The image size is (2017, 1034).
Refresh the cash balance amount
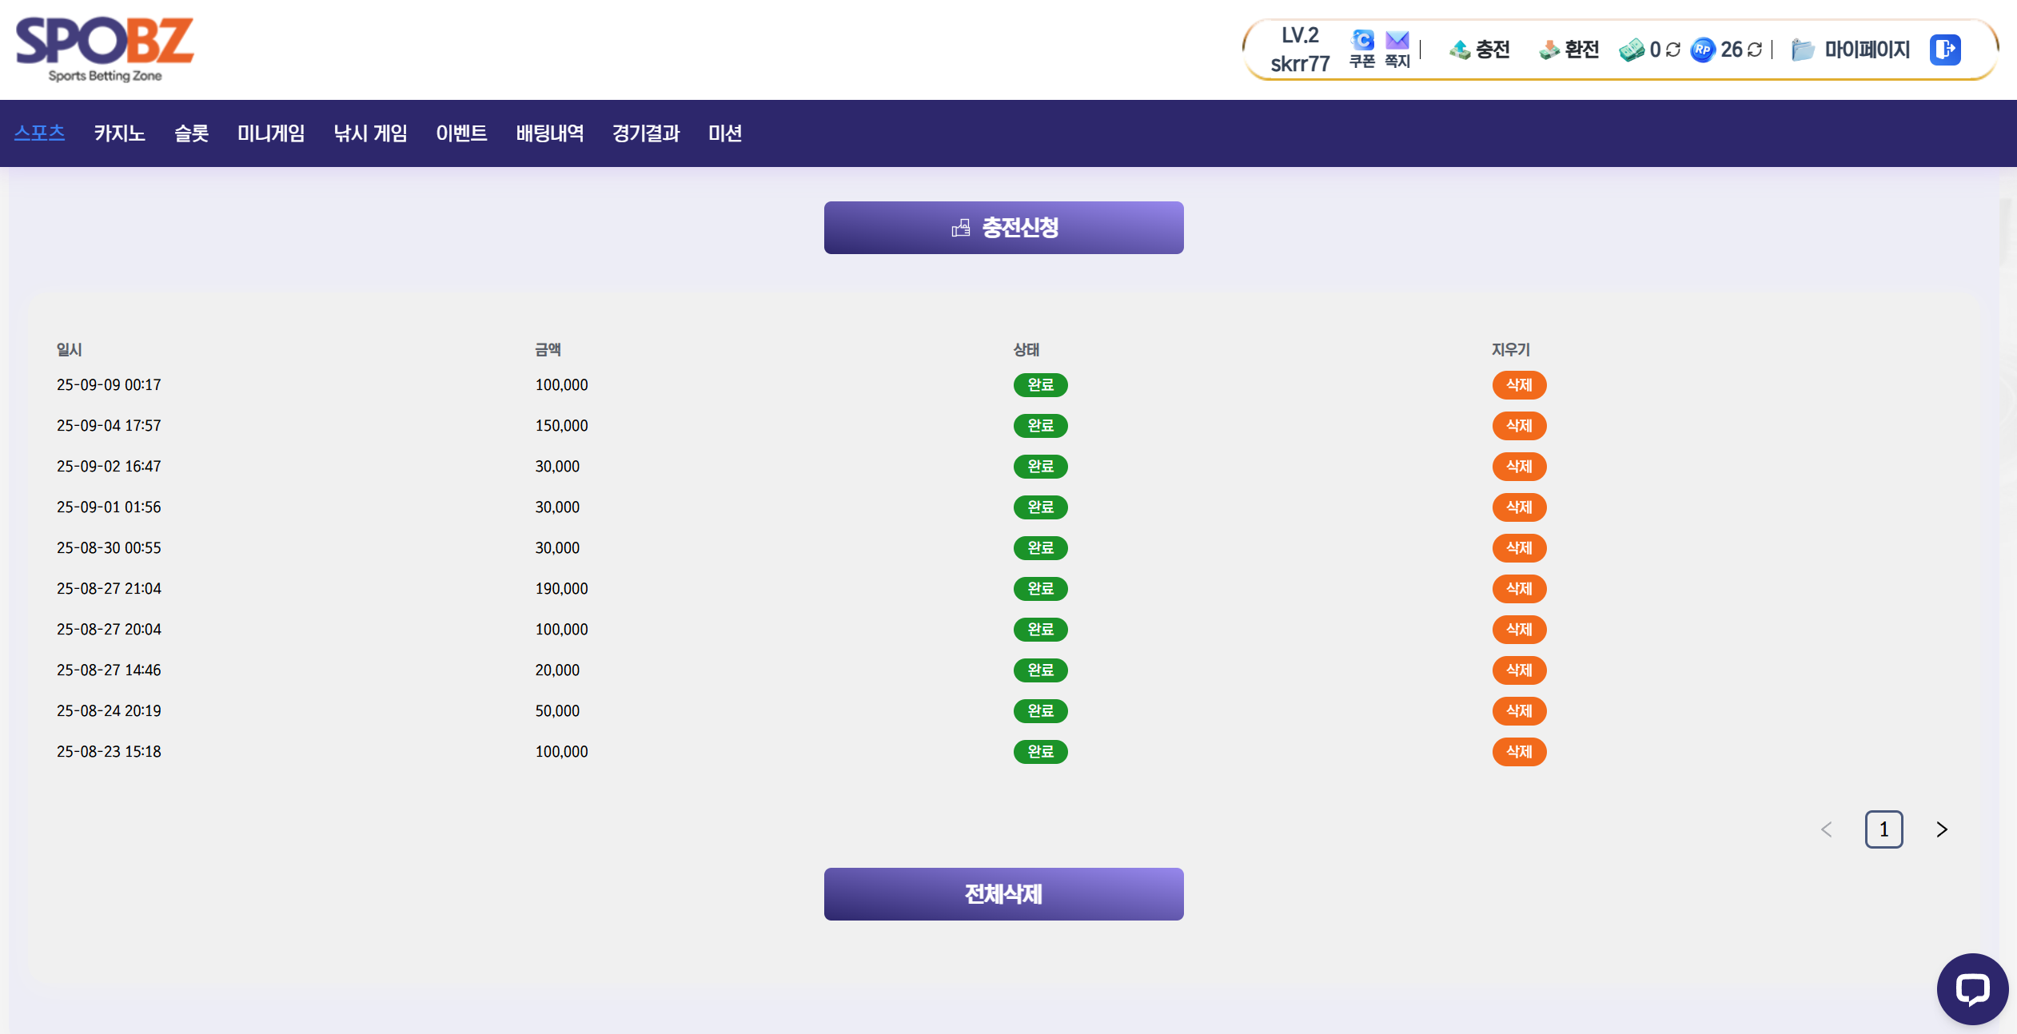tap(1673, 50)
